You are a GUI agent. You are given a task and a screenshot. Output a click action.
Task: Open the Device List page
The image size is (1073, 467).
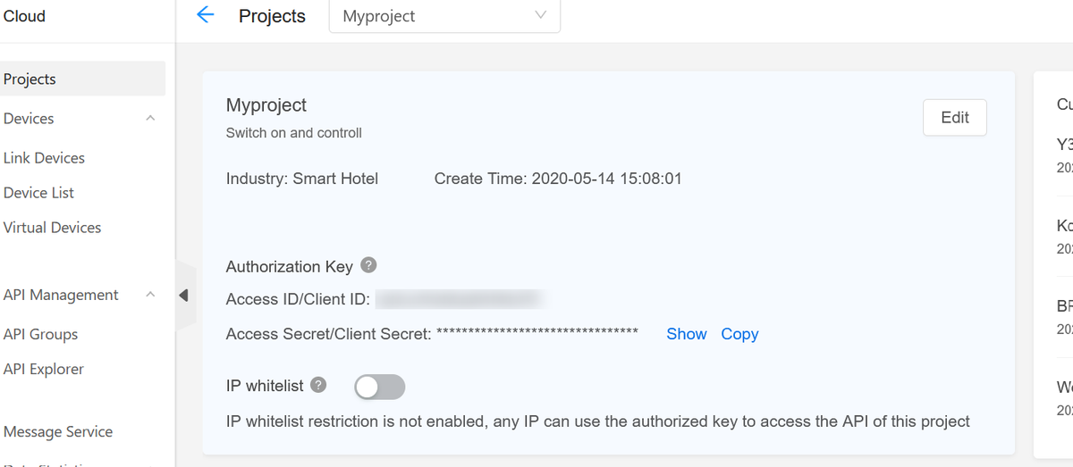[x=38, y=193]
